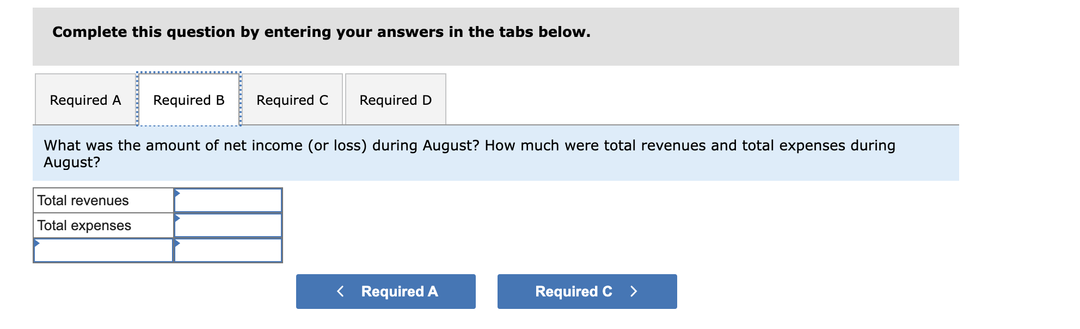This screenshot has width=1080, height=329.
Task: Open the Required C tab
Action: click(292, 100)
